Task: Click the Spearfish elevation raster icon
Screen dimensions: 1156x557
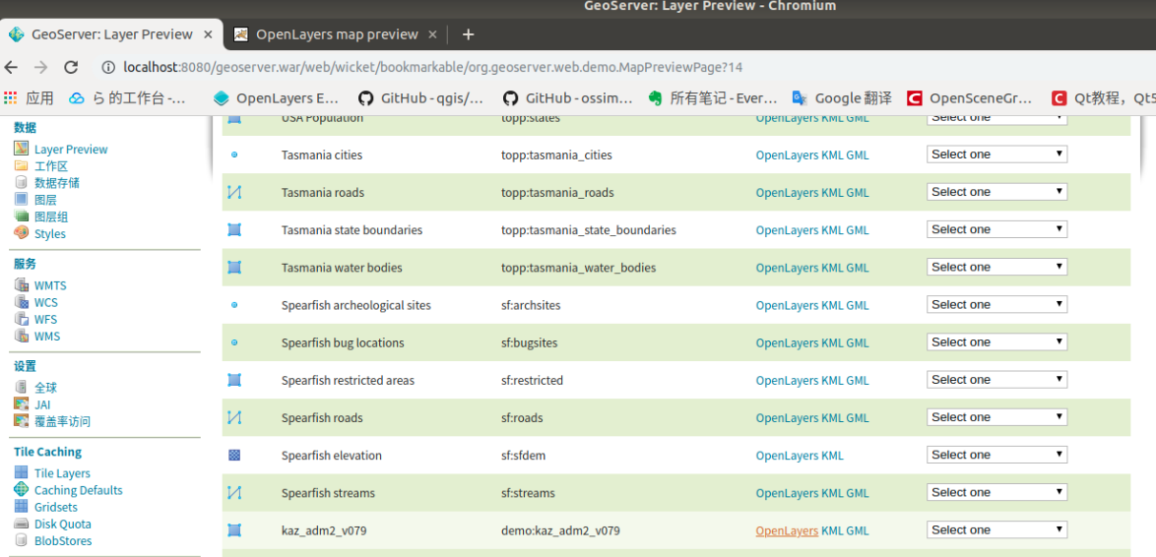Action: click(x=234, y=456)
